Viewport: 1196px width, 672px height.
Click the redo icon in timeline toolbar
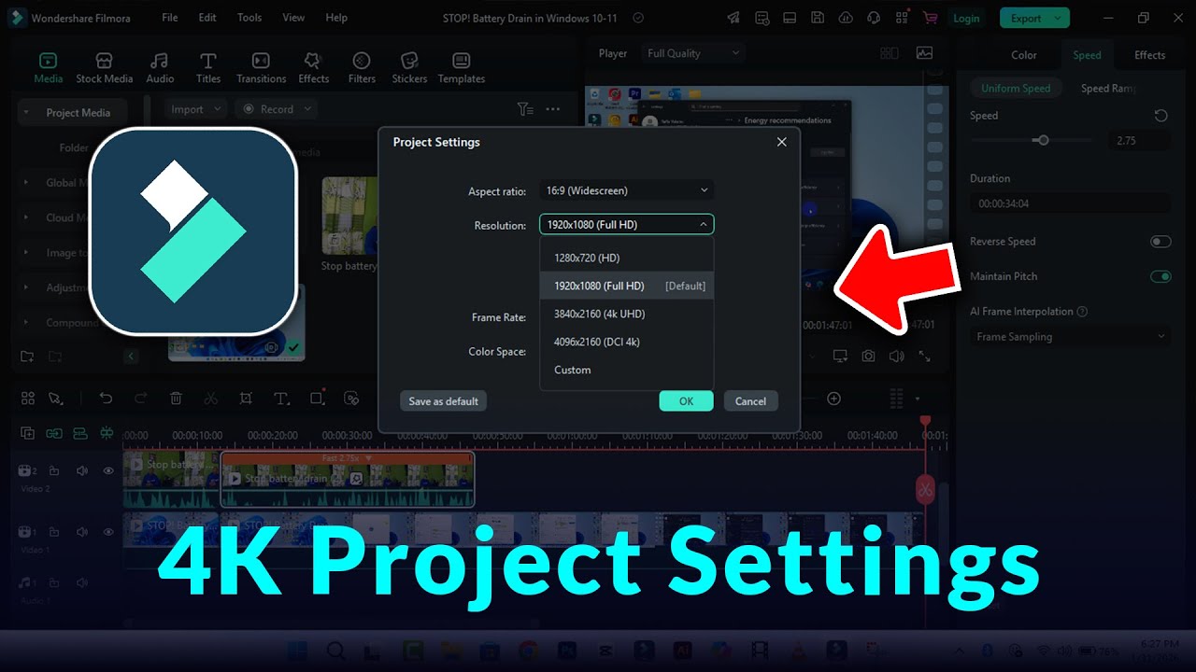point(140,399)
